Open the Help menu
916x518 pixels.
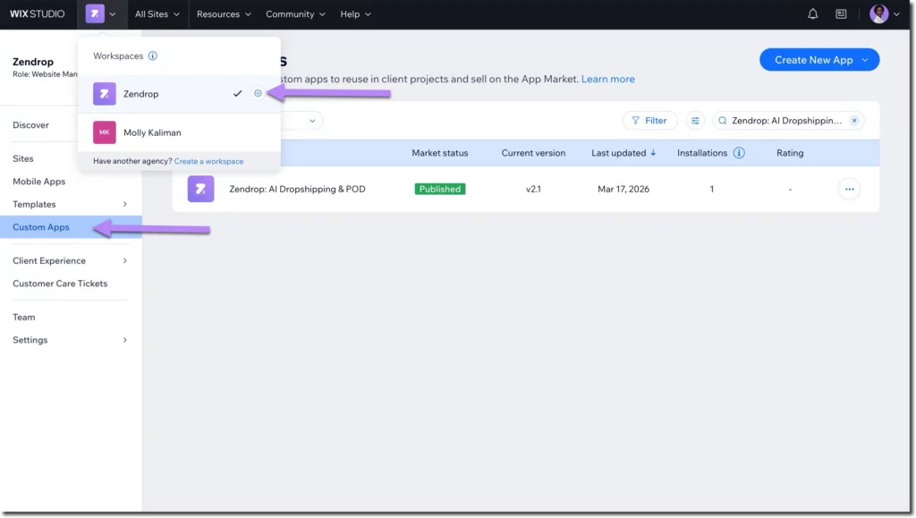[355, 14]
